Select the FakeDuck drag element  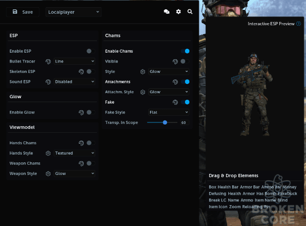tap(287, 194)
